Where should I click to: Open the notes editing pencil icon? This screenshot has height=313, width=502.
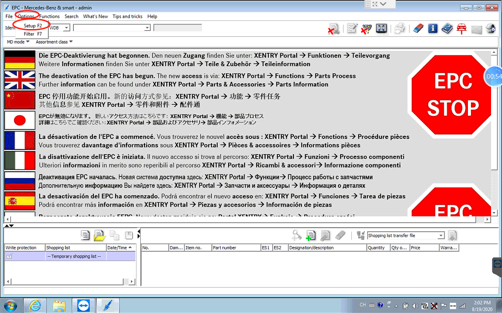tap(352, 29)
